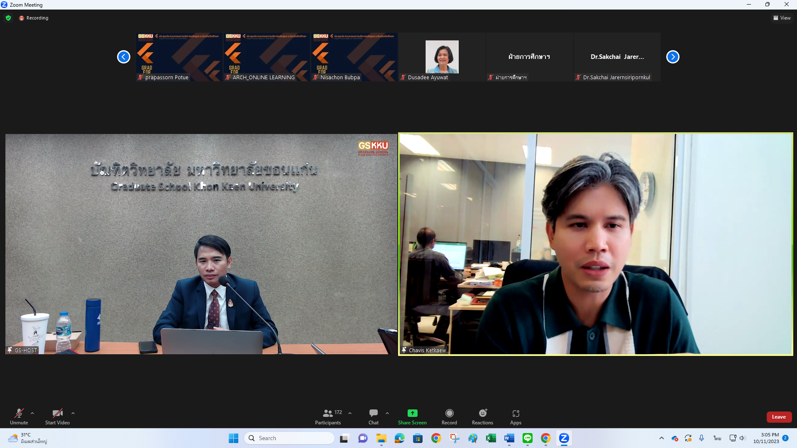Expand the Participants options caret
Image resolution: width=797 pixels, height=448 pixels.
pos(350,413)
